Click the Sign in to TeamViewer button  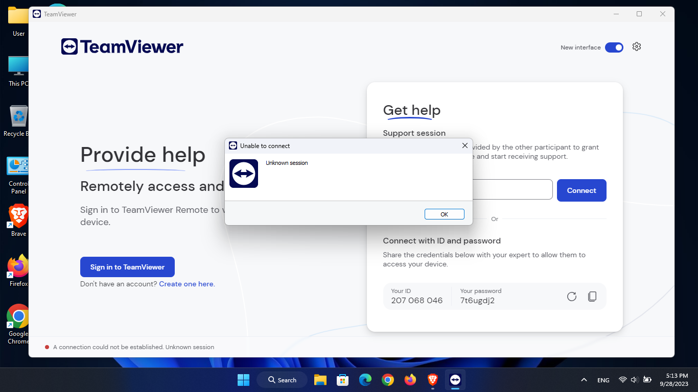(x=127, y=266)
